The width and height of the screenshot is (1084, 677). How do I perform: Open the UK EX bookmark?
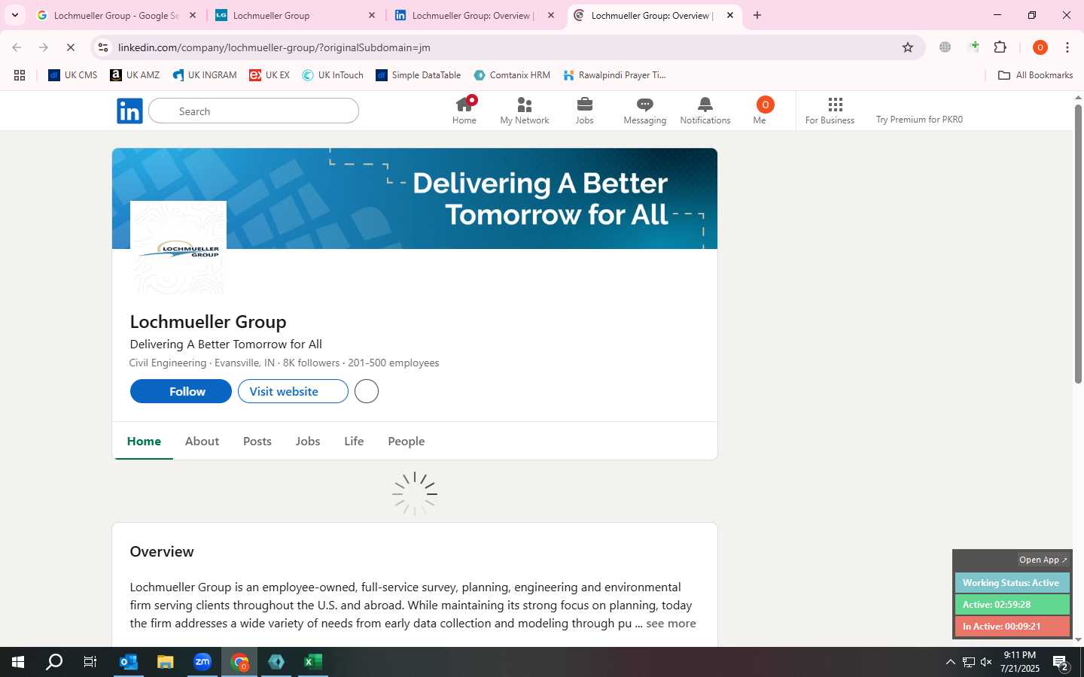pyautogui.click(x=269, y=75)
